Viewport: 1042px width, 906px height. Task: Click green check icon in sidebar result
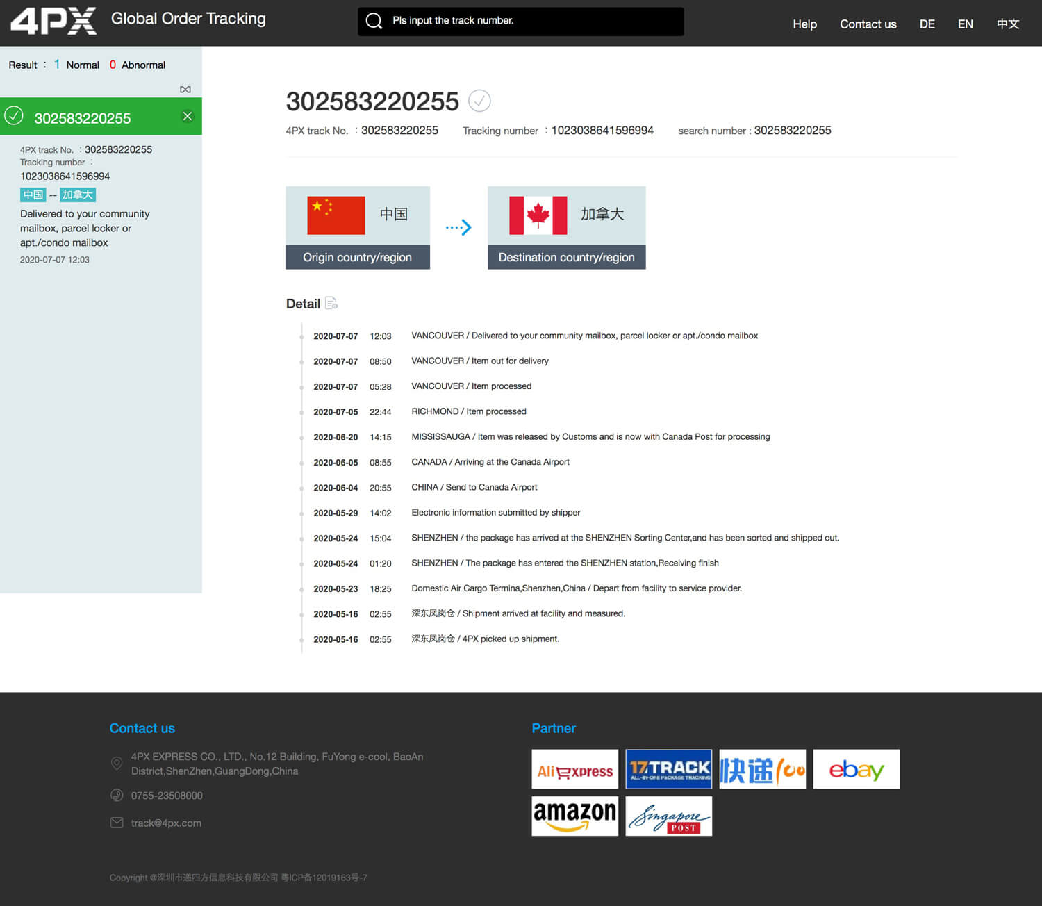pyautogui.click(x=14, y=115)
